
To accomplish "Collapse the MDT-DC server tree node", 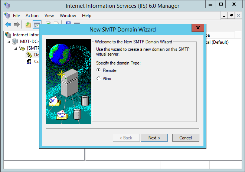I will click(9, 42).
